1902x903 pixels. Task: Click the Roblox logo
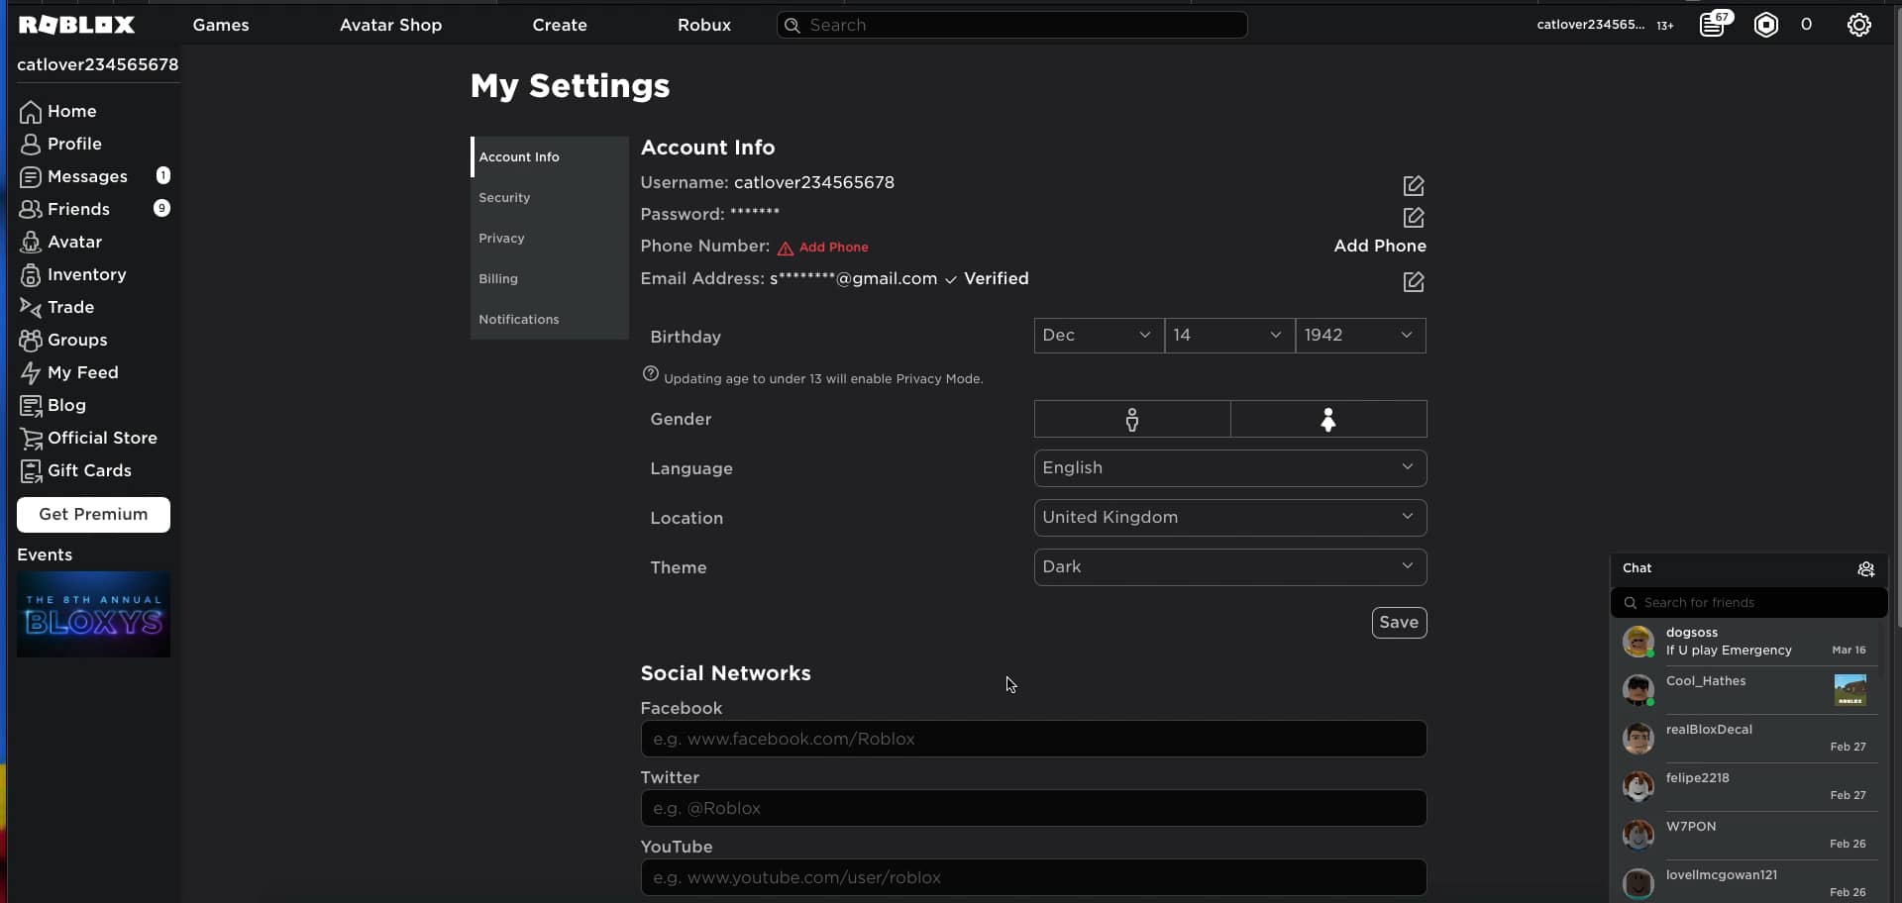coord(76,25)
